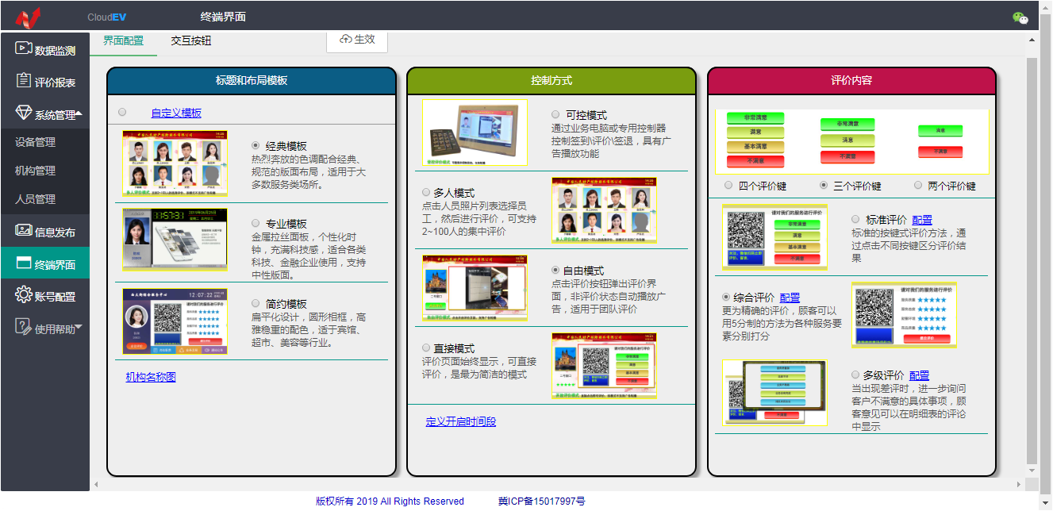
Task: Click the WeChat icon in top bar
Action: (x=1020, y=18)
